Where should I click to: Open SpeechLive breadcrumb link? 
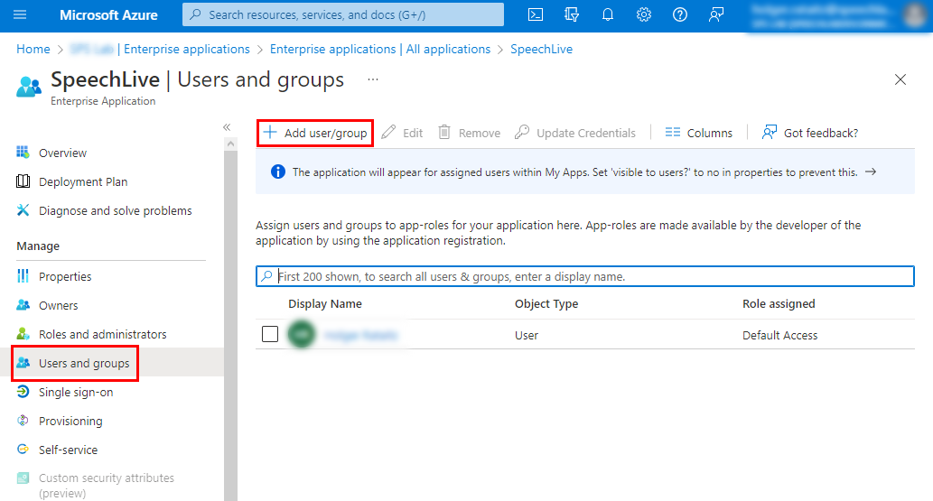point(542,49)
